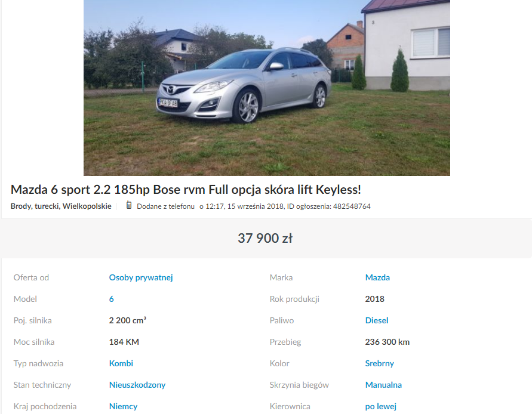Image resolution: width=532 pixels, height=414 pixels.
Task: Click the po lewej steering wheel link
Action: (x=381, y=406)
